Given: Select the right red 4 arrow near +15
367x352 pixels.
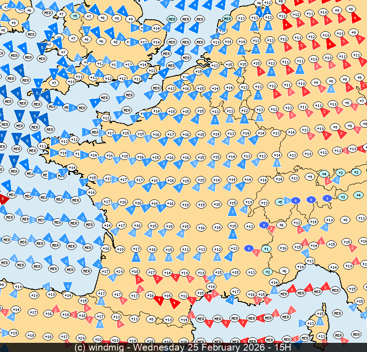Looking at the screenshot, I should [x=174, y=302].
